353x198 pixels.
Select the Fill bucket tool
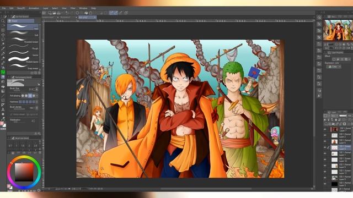coord(3,86)
